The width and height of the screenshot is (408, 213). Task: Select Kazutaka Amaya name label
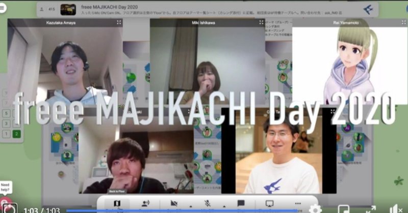(x=61, y=23)
